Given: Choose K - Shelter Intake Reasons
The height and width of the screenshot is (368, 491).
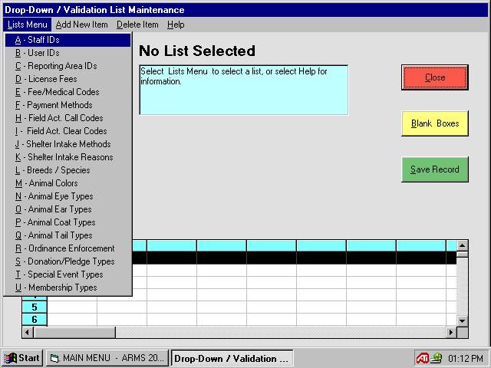Looking at the screenshot, I should [68, 157].
